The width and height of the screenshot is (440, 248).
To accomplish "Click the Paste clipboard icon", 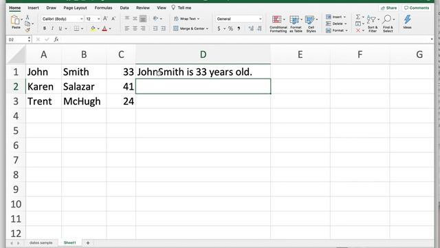I will coord(15,20).
